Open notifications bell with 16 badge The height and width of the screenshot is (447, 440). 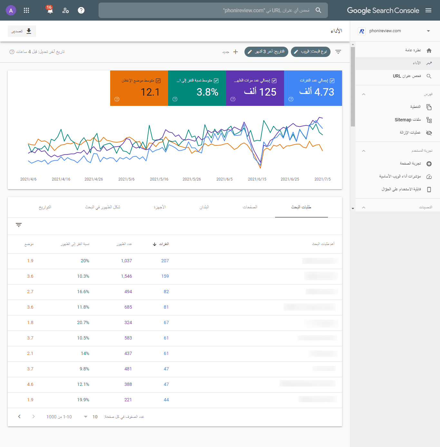(x=49, y=10)
